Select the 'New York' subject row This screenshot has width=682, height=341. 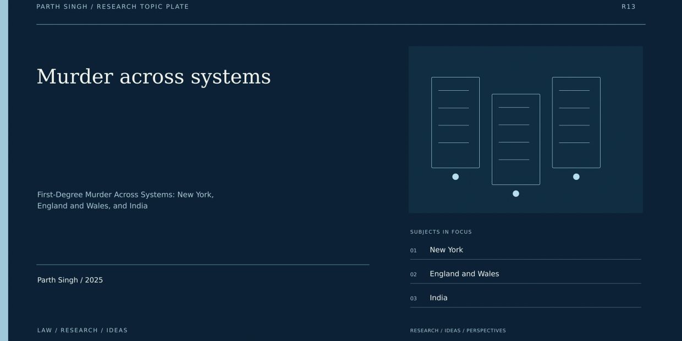click(x=525, y=250)
